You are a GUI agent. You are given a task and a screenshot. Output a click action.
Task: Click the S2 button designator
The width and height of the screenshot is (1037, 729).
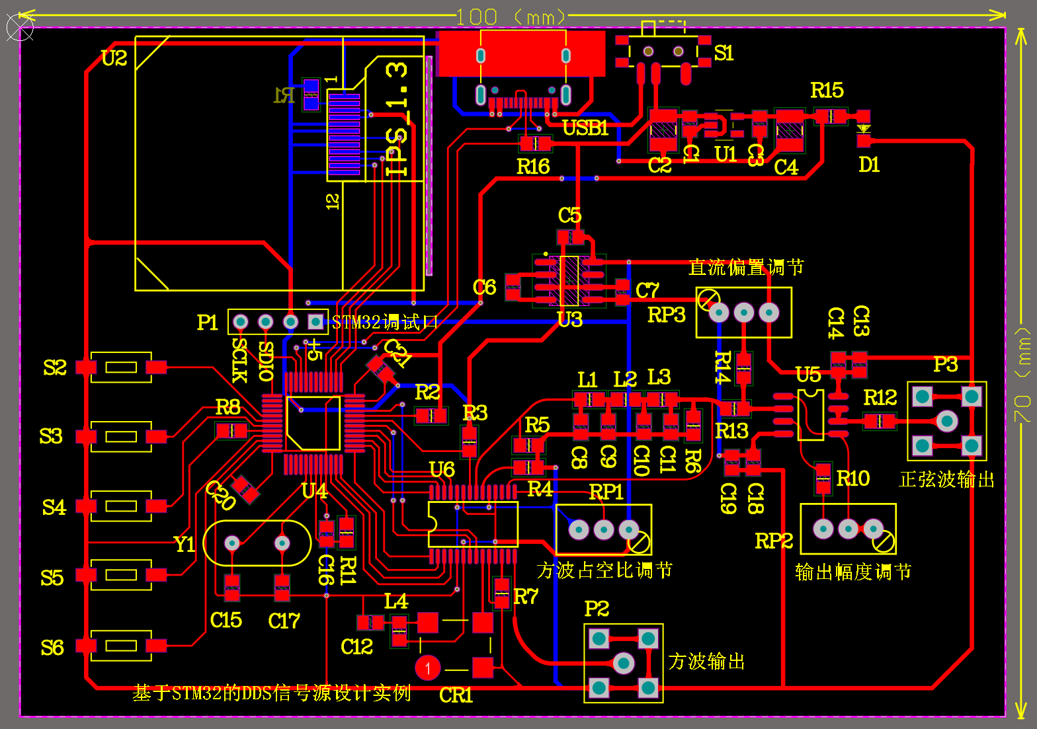coord(55,367)
